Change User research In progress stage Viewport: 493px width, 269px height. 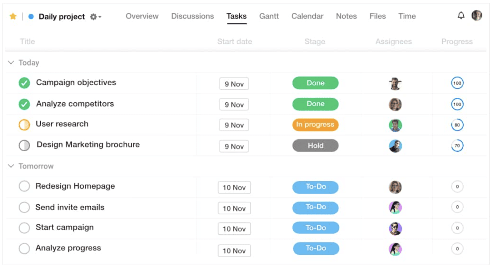point(315,125)
